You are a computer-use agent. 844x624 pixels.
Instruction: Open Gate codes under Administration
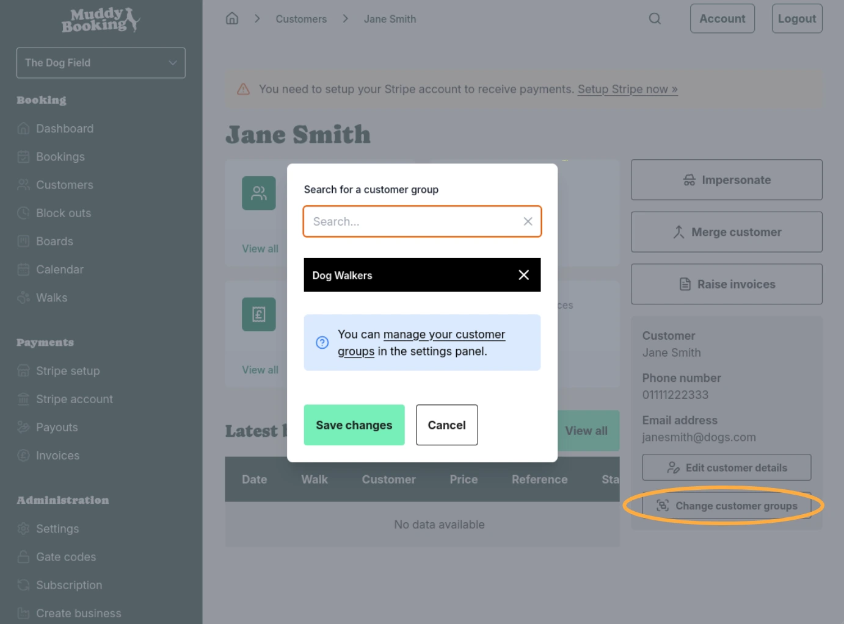point(65,556)
